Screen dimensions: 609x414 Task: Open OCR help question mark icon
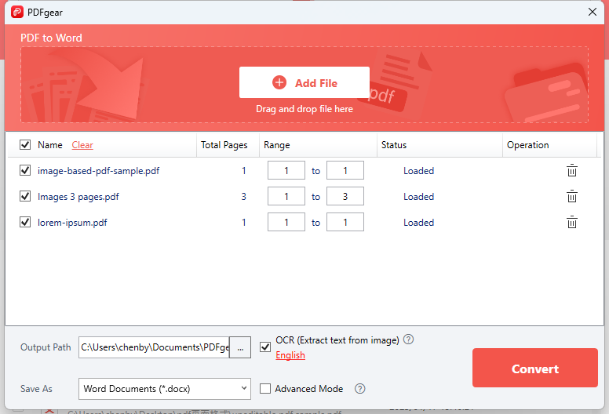(x=408, y=340)
